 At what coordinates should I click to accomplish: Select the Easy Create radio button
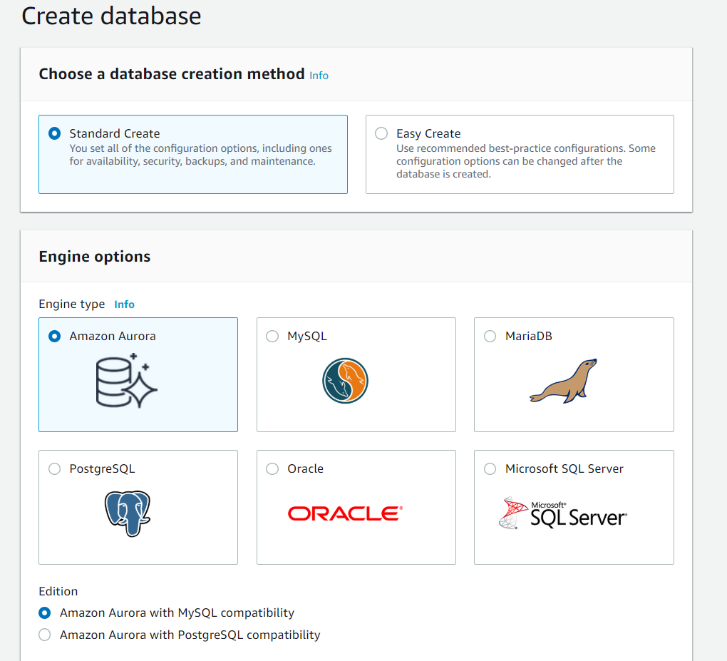[381, 133]
